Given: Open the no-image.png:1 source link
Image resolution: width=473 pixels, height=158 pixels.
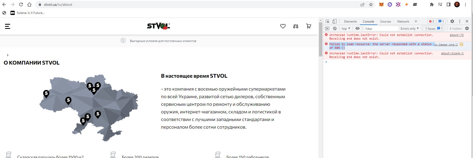Looking at the screenshot, I should [446, 45].
